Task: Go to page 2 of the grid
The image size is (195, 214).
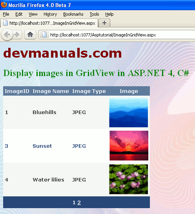Action: [79, 203]
